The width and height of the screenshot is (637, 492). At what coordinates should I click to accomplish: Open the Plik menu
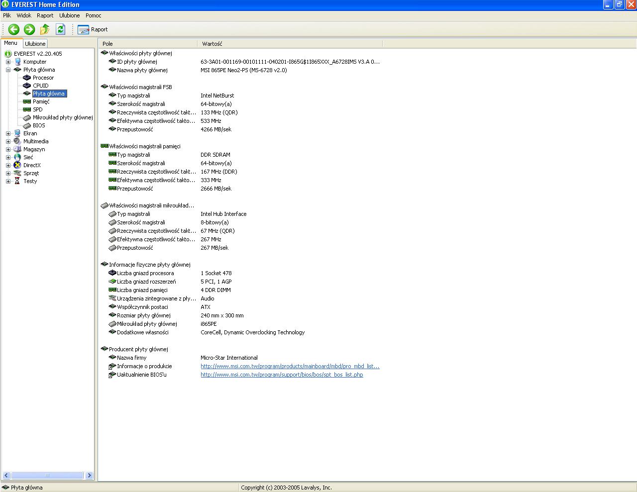(x=7, y=15)
